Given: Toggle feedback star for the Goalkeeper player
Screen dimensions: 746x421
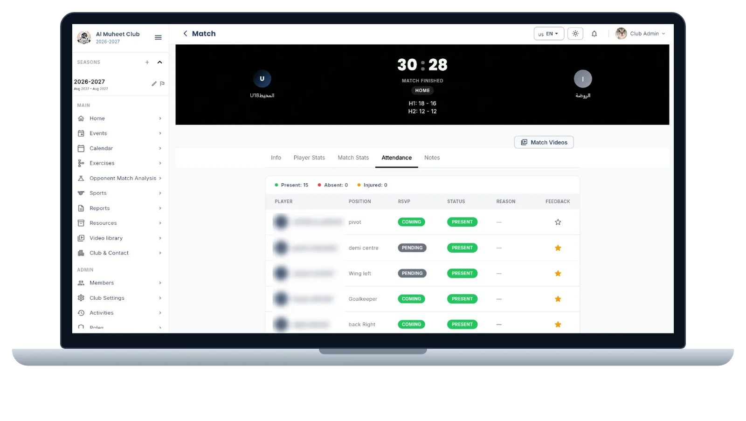Looking at the screenshot, I should click(x=558, y=299).
